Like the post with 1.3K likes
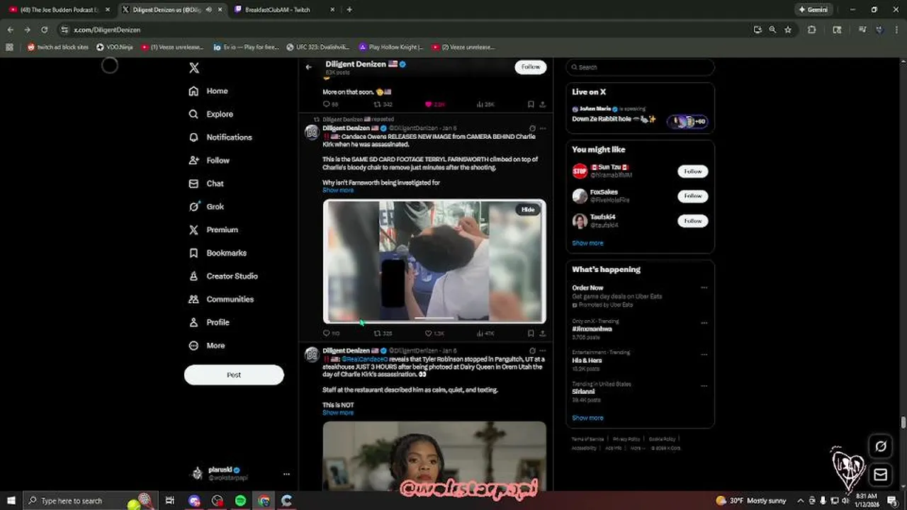The height and width of the screenshot is (510, 907). point(428,333)
